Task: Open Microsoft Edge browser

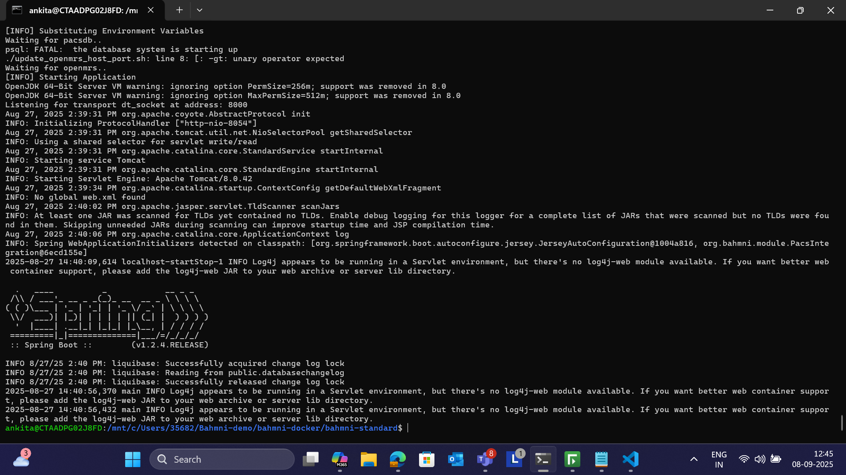Action: point(397,459)
